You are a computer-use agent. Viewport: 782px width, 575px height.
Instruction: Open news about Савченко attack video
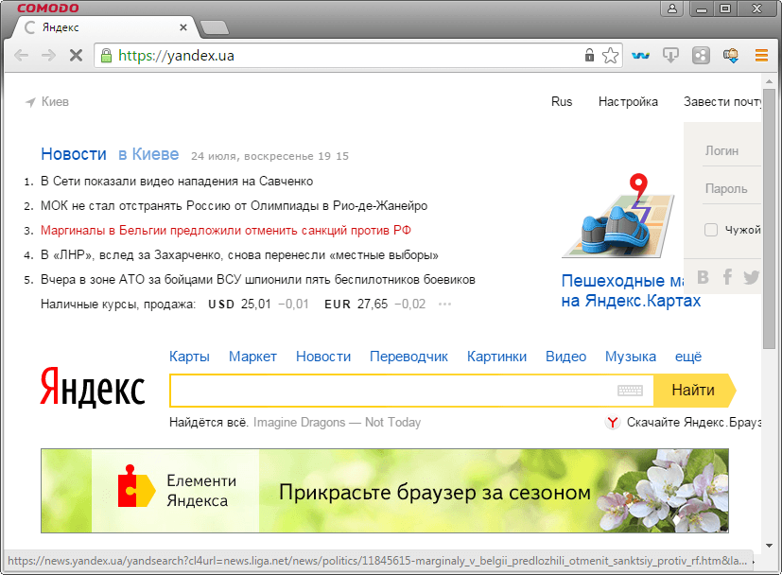177,181
